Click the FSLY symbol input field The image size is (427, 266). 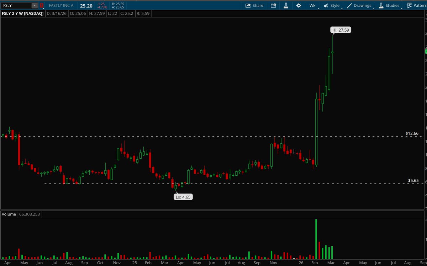16,5
